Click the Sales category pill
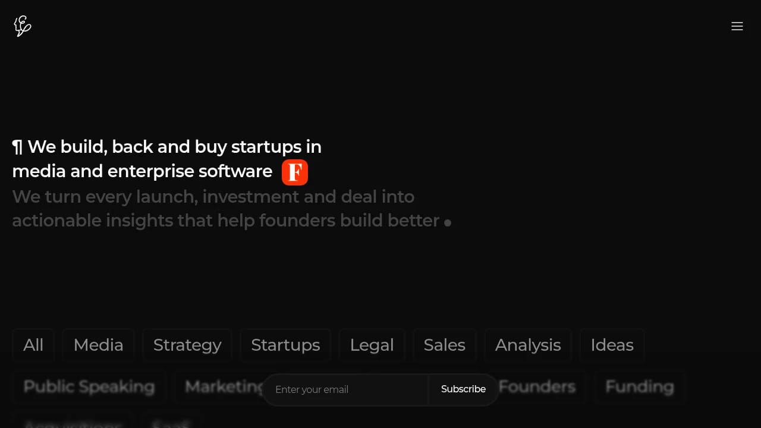Image resolution: width=761 pixels, height=428 pixels. (444, 345)
